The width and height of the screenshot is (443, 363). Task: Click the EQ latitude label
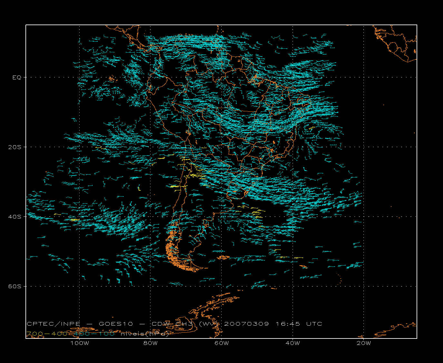click(17, 77)
